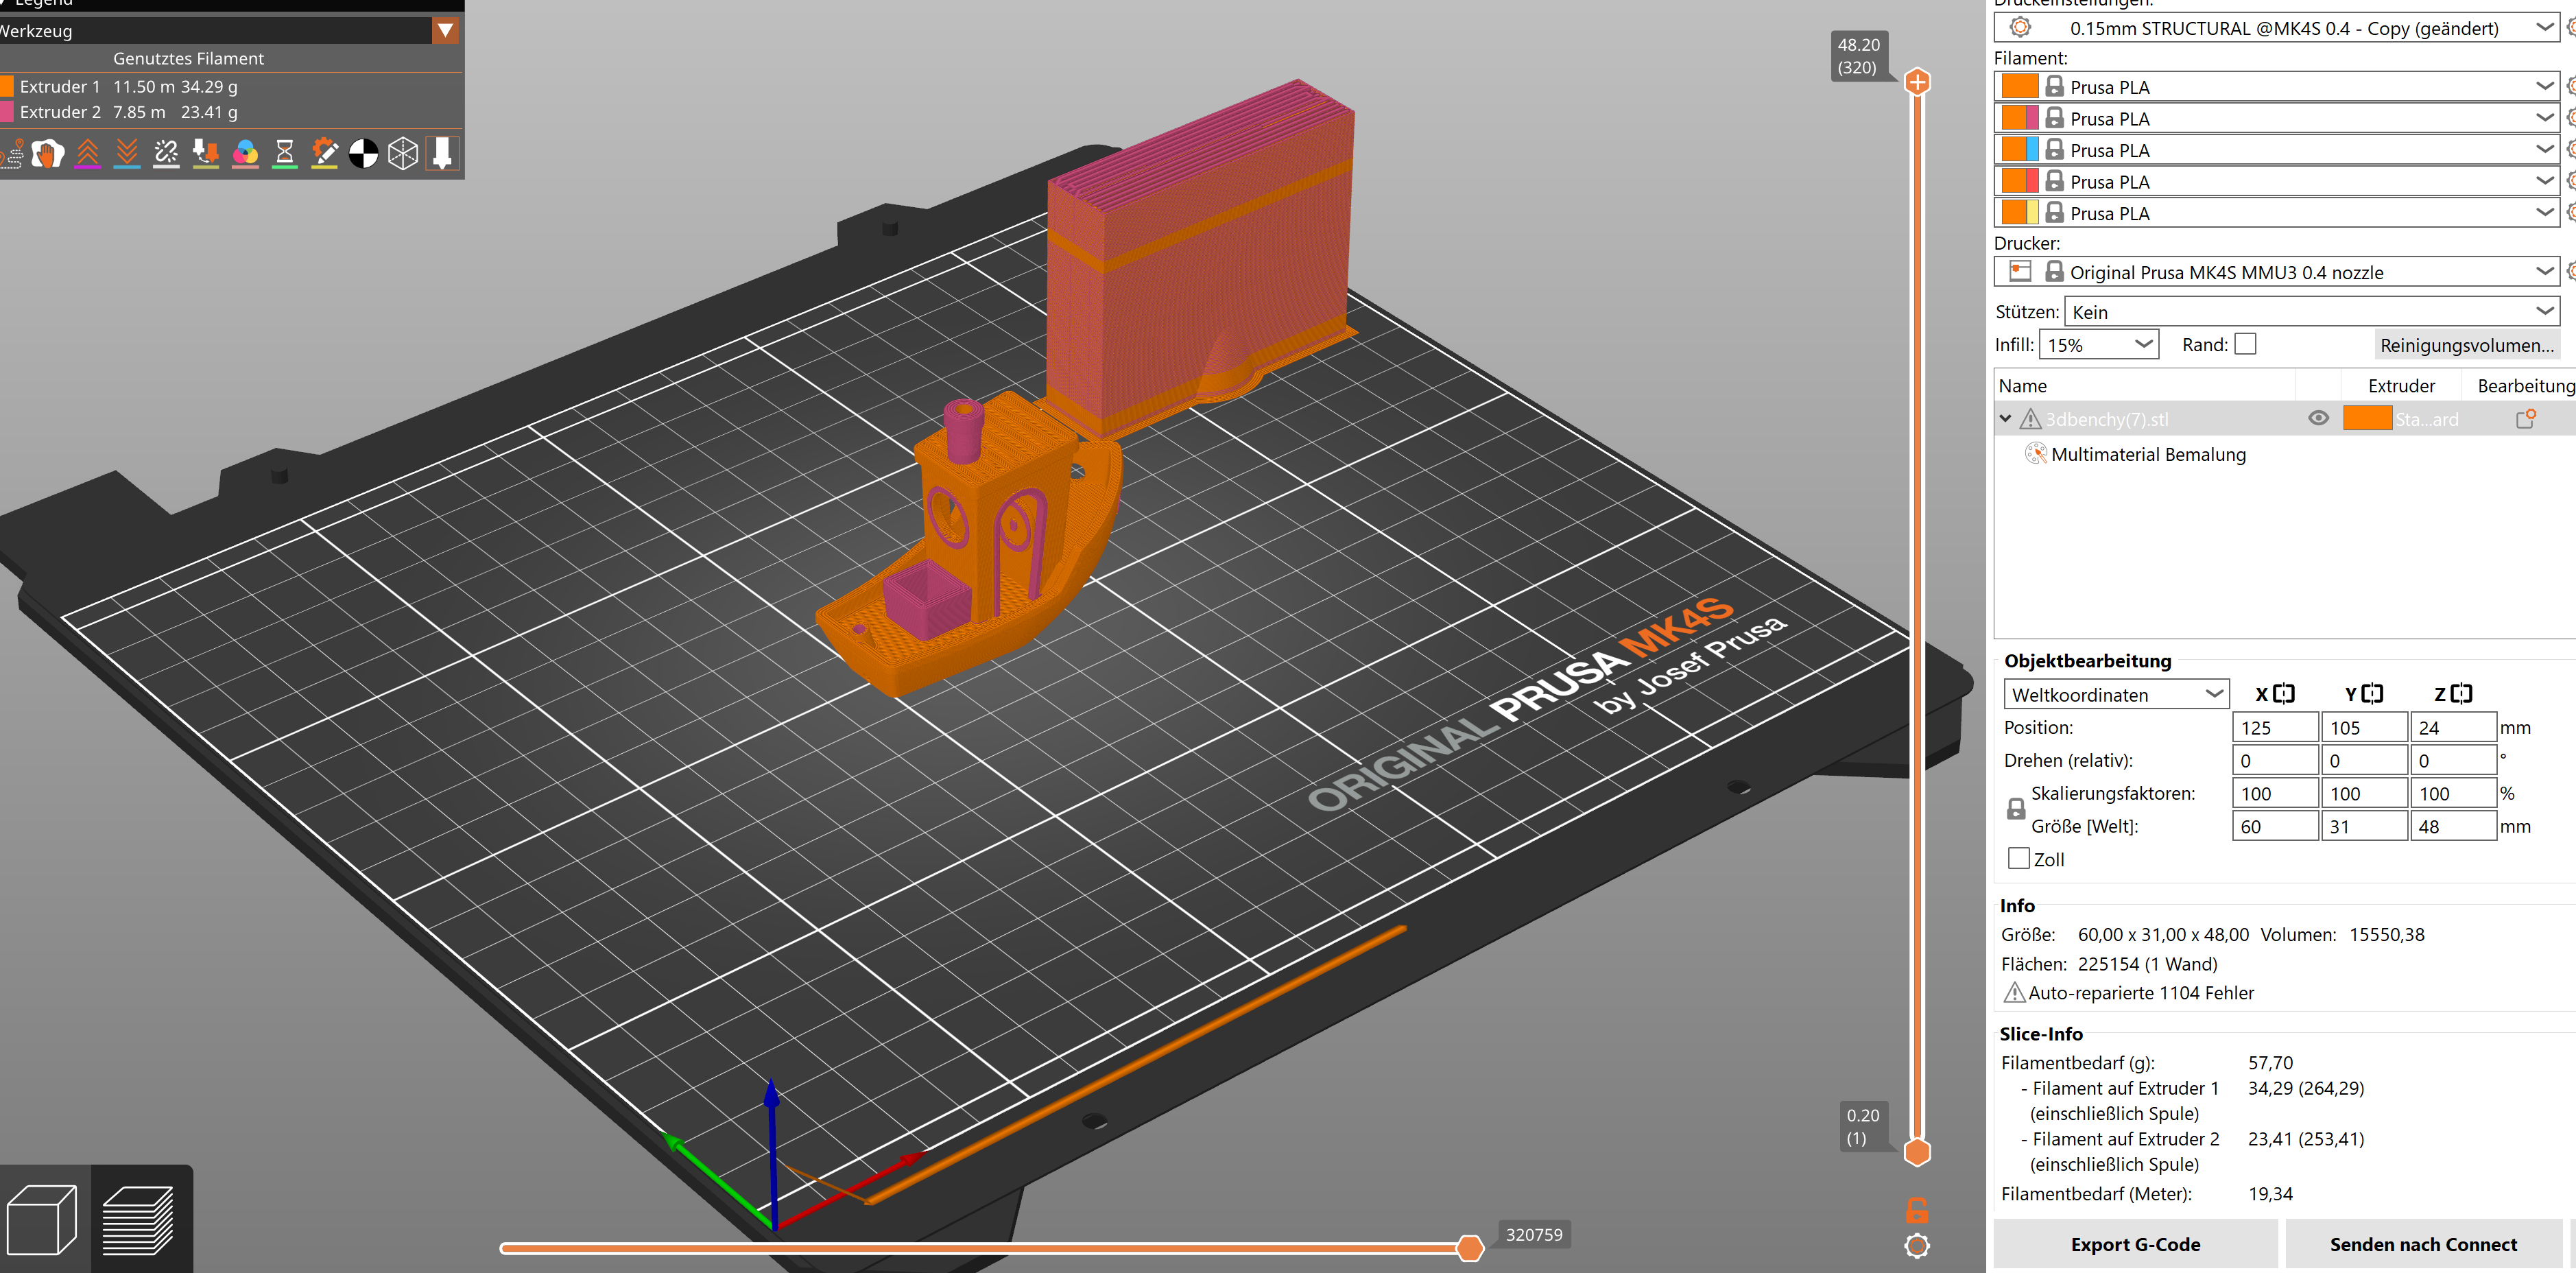
Task: Click the top layer slider thumb
Action: pyautogui.click(x=1917, y=82)
